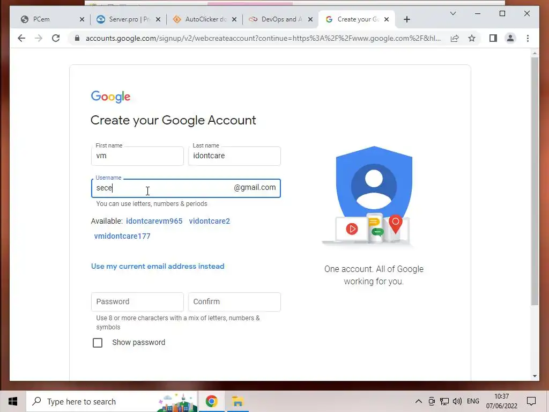The width and height of the screenshot is (549, 412).
Task: Focus the Password field
Action: pos(137,301)
